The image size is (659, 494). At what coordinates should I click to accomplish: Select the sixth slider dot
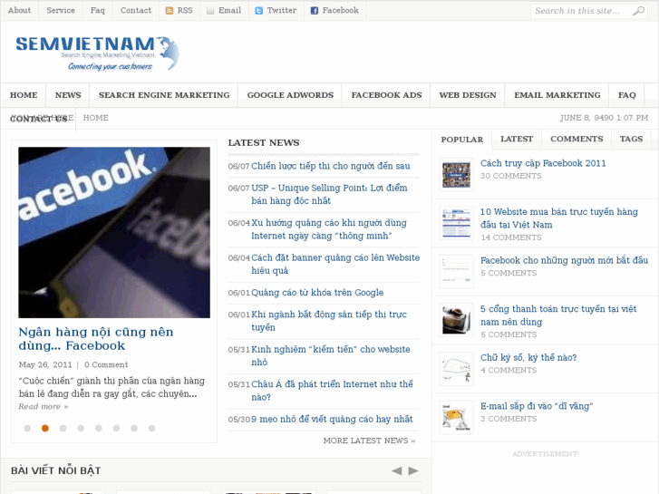(x=116, y=428)
